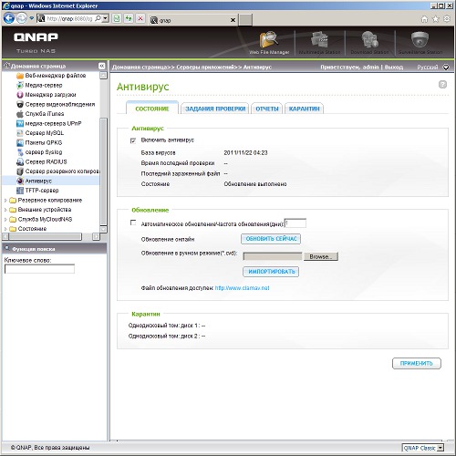Click the red stop loading icon
This screenshot has height=456, width=456.
point(140,19)
